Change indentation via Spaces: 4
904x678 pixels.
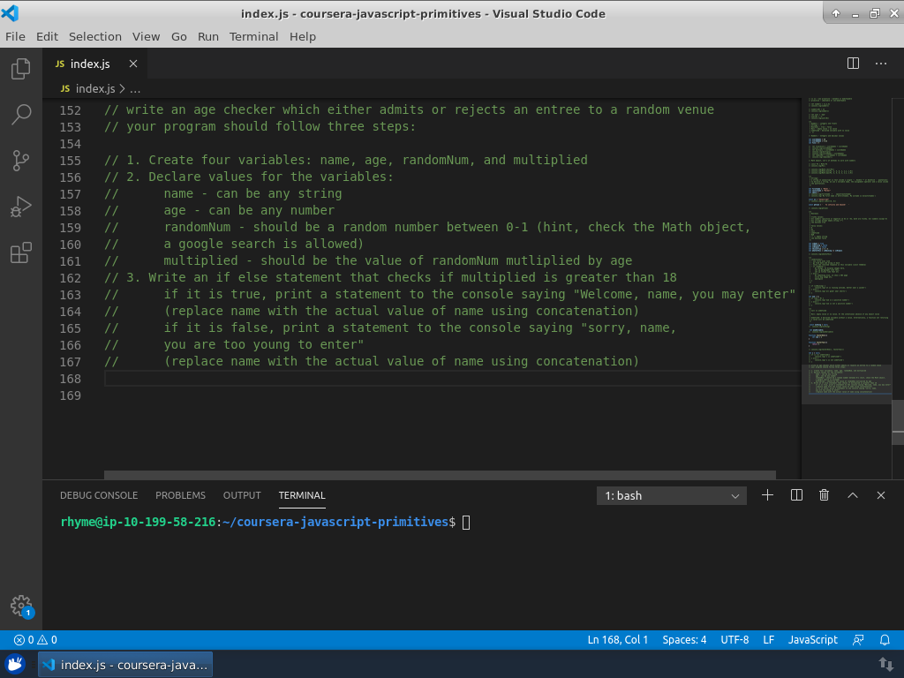[x=684, y=639]
